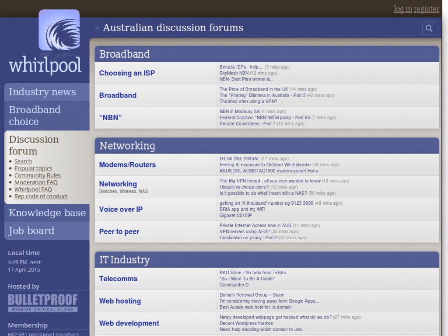Open the sidebar 'Search' link
This screenshot has height=336, width=448.
coord(23,161)
